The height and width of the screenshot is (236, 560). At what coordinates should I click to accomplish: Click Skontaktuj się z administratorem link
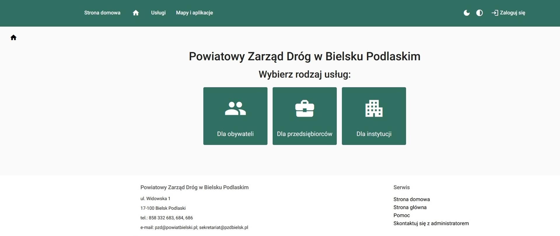[x=431, y=223]
